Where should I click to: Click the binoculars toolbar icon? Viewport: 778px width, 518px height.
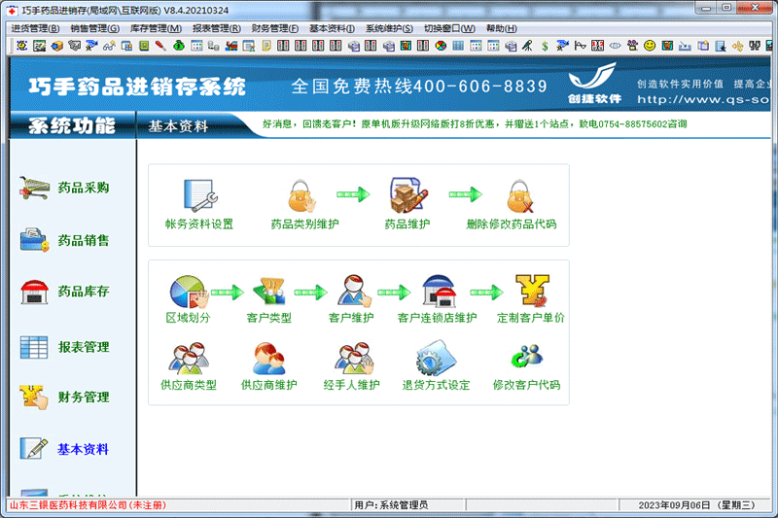tap(755, 46)
